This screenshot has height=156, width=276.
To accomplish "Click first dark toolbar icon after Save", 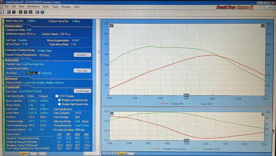I will click(x=21, y=12).
